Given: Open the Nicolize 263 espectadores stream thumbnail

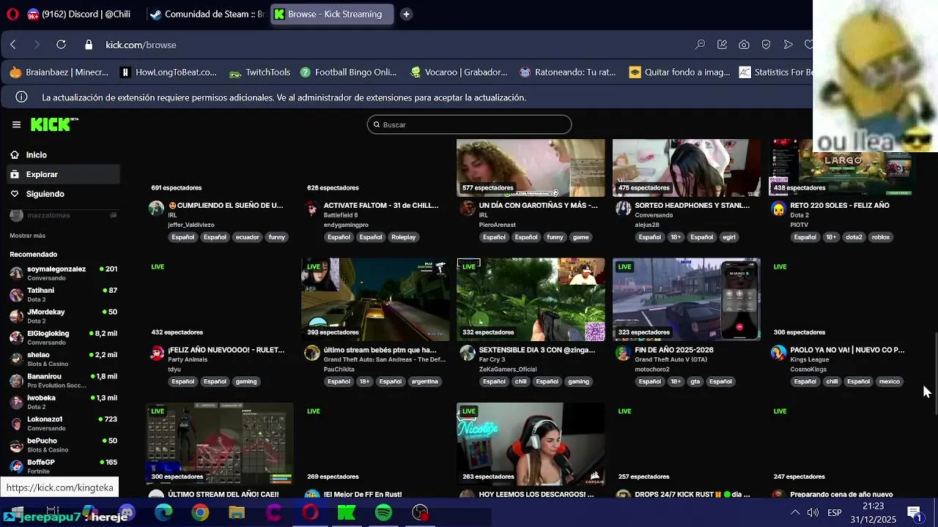Looking at the screenshot, I should [531, 444].
